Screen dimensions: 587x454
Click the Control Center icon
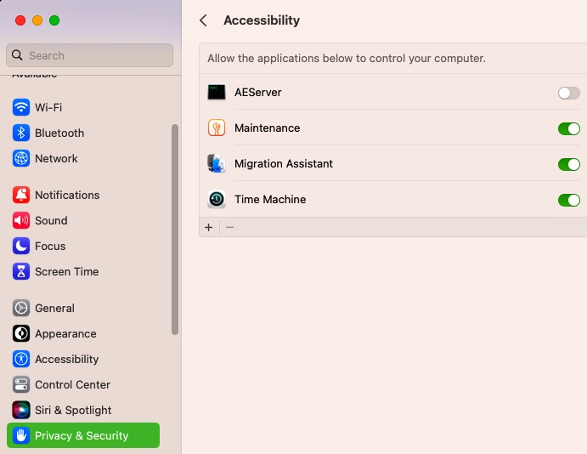click(21, 384)
